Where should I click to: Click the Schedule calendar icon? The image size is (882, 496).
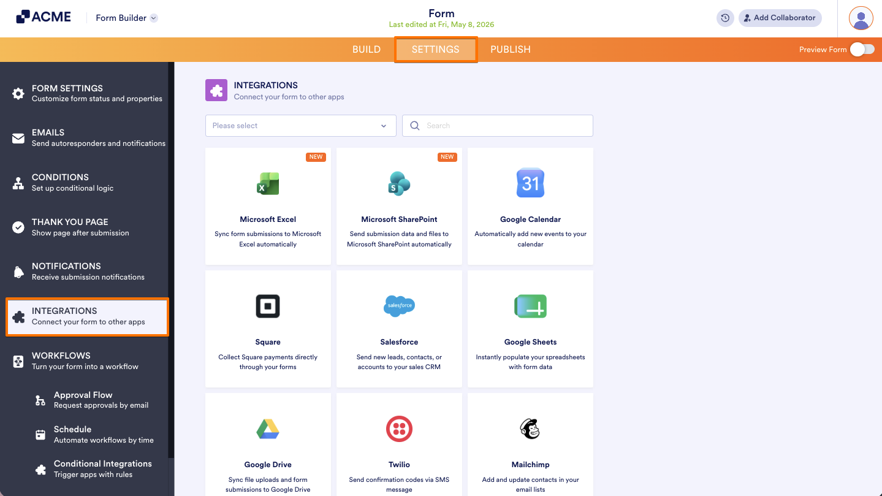[x=40, y=435]
